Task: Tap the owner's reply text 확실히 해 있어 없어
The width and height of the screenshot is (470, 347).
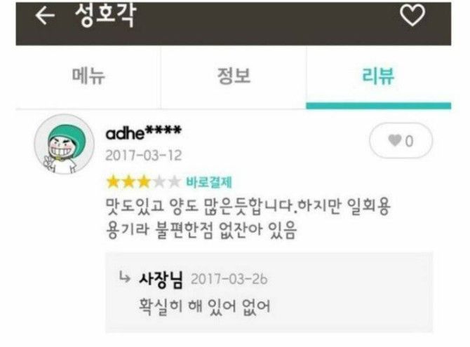Action: coord(204,306)
